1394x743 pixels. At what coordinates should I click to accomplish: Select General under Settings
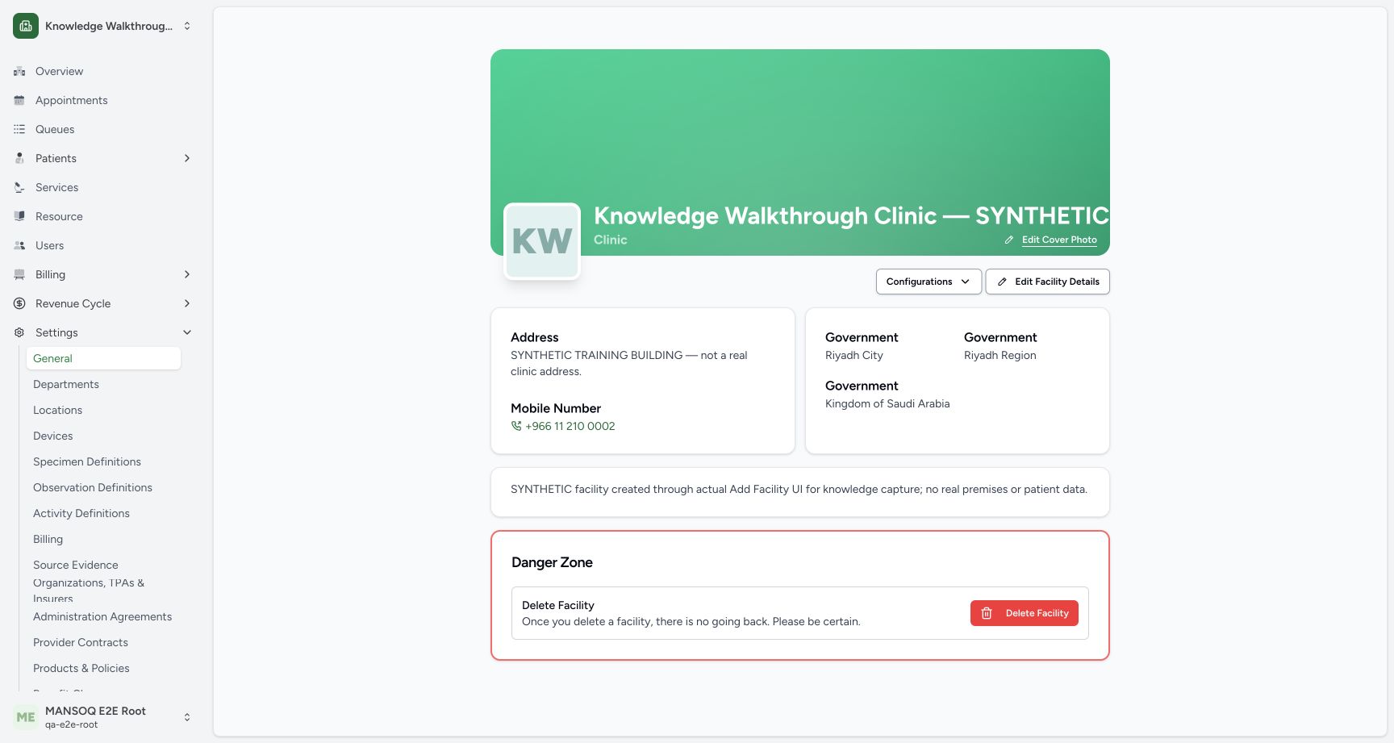(x=103, y=358)
